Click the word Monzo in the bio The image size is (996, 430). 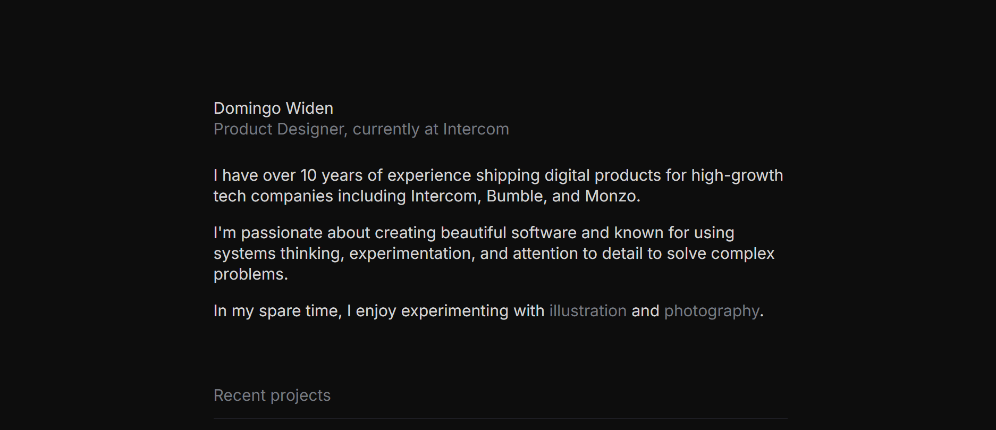coord(610,196)
